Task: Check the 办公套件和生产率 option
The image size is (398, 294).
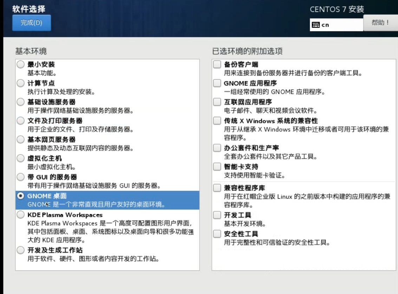Action: click(217, 148)
